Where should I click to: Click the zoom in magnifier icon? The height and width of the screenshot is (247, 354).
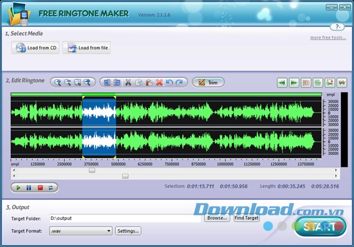57,82
